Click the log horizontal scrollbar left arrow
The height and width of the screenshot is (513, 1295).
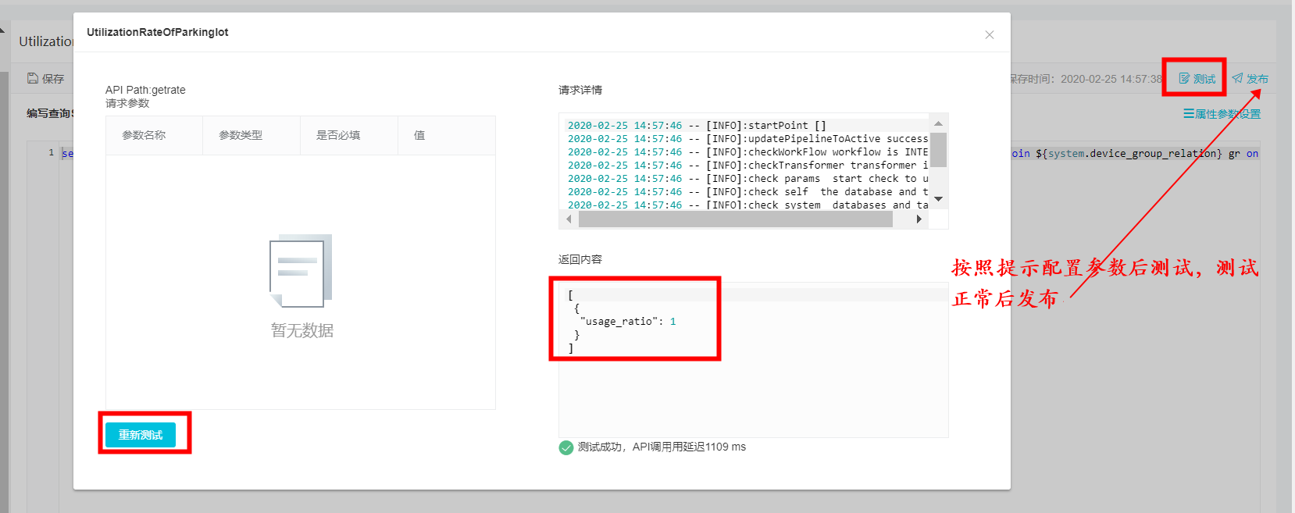tap(569, 219)
